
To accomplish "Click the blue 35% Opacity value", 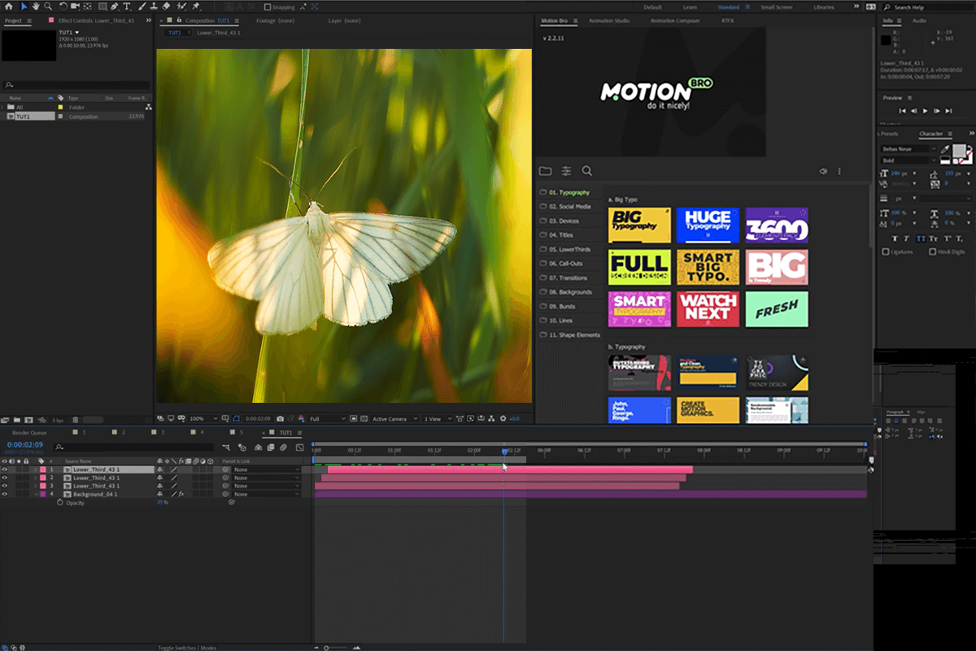I will (160, 503).
